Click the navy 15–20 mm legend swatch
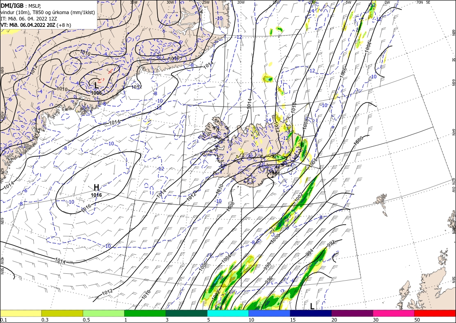Viewport: 456px width, 323px height. pyautogui.click(x=311, y=313)
